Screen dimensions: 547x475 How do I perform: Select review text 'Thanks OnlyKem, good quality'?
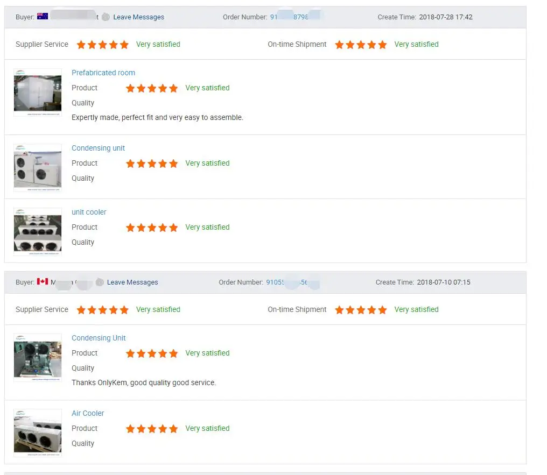[x=121, y=382]
